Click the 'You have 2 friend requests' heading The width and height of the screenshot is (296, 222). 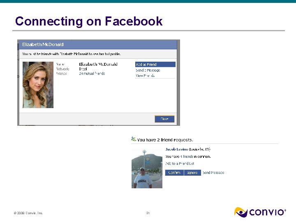click(165, 140)
